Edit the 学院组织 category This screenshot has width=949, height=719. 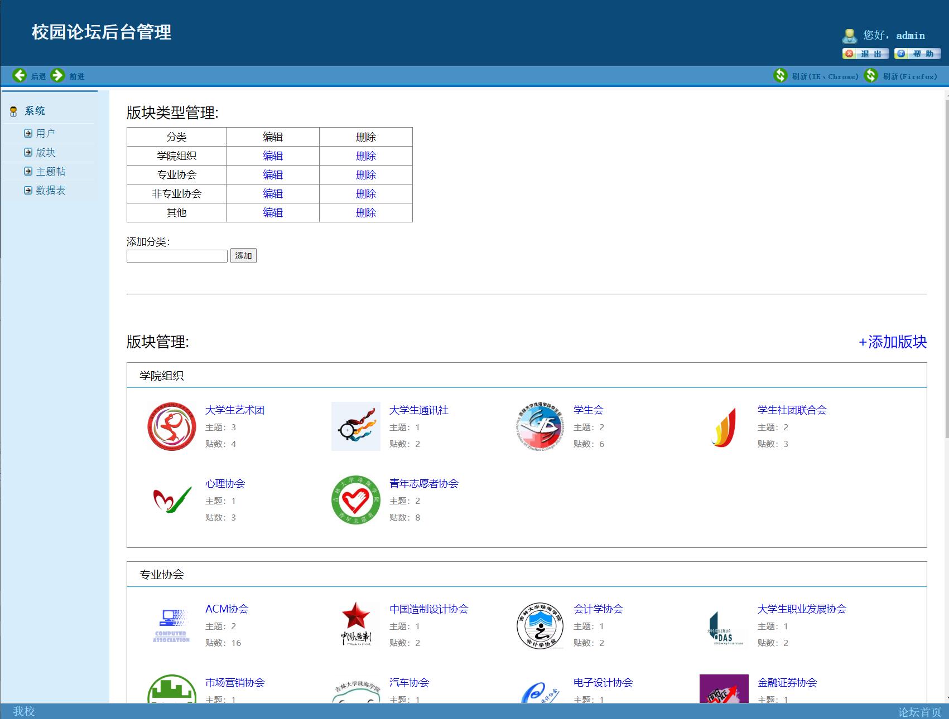pos(273,156)
